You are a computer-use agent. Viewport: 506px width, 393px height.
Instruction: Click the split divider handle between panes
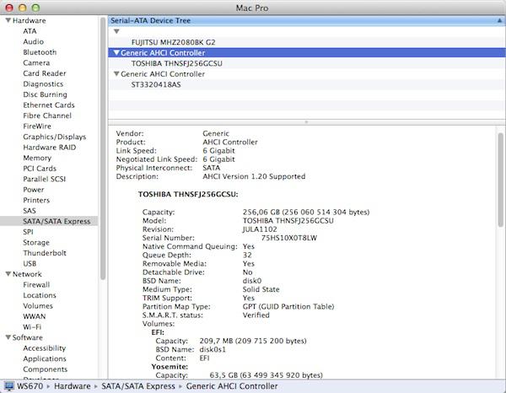coord(306,122)
